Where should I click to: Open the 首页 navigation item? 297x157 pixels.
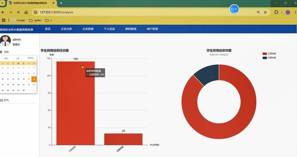click(x=48, y=29)
